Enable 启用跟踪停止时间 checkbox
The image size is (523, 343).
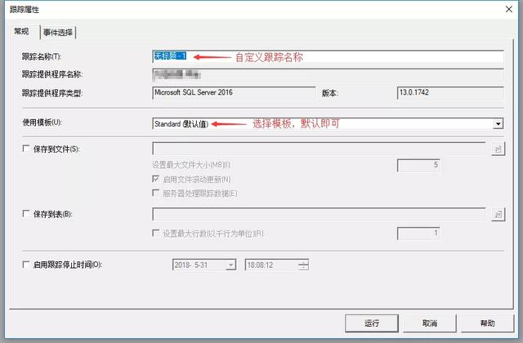coord(26,265)
